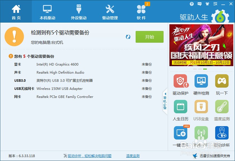
Task: Click the USB3.0 device label
Action: click(20, 81)
